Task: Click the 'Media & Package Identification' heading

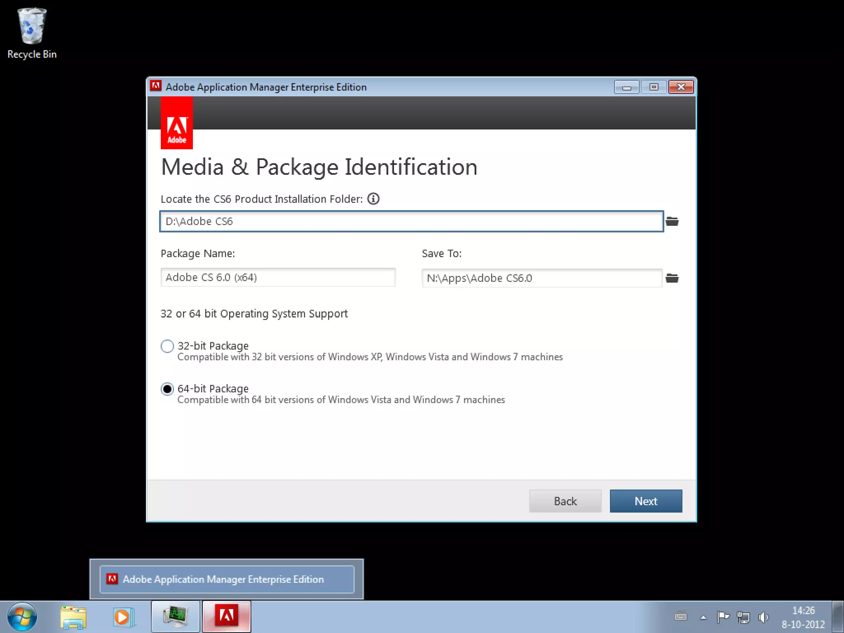Action: 319,167
